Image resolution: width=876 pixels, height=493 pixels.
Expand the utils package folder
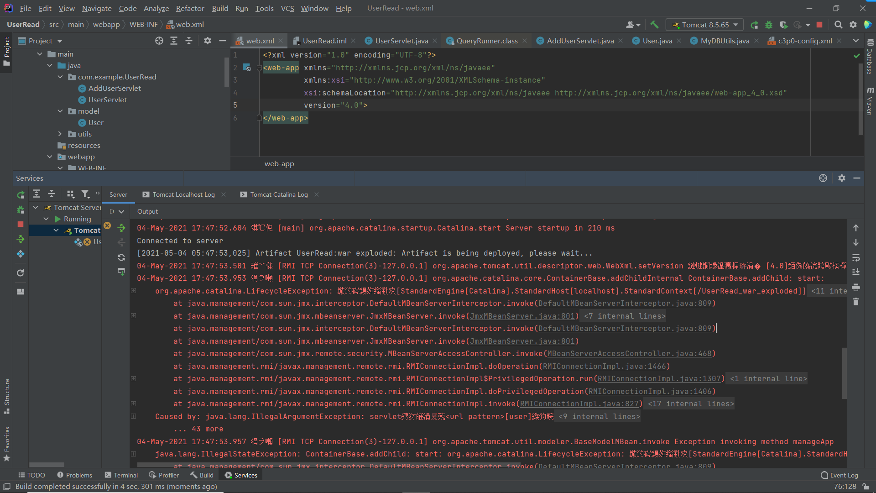[60, 134]
